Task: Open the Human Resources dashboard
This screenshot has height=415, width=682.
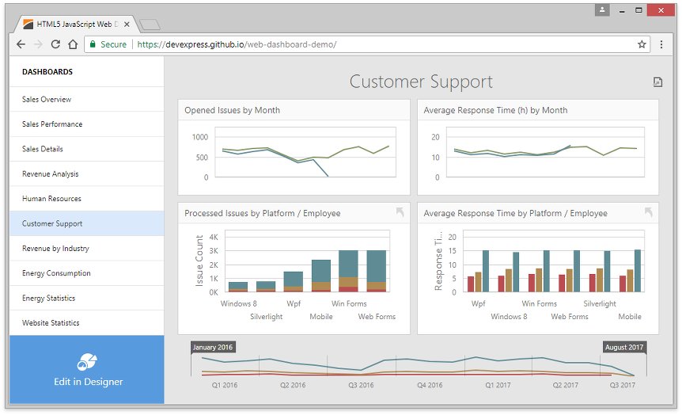Action: coord(87,199)
